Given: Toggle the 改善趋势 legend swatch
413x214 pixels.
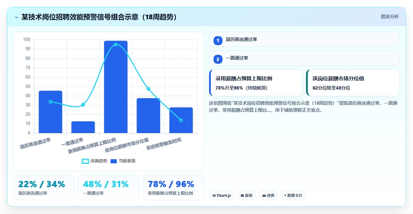Looking at the screenshot, I should [x=85, y=161].
